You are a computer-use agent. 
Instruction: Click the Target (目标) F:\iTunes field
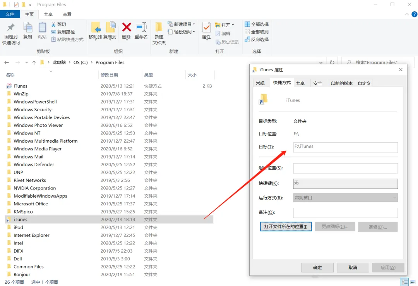pos(346,147)
